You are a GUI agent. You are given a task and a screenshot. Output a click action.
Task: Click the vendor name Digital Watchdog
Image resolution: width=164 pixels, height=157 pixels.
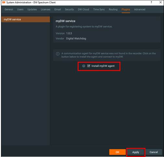(x=76, y=38)
